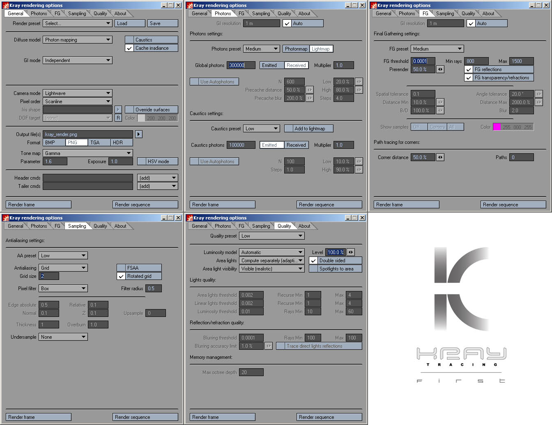Open General tab in the Antialiasing settings window
The image size is (552, 425).
pos(16,226)
